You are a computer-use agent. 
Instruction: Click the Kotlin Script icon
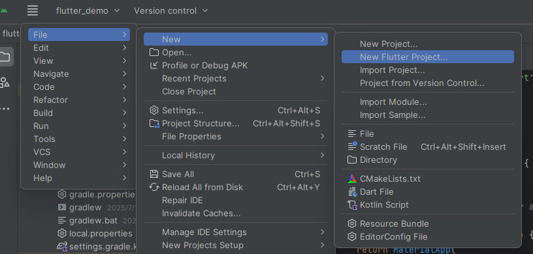pyautogui.click(x=352, y=205)
